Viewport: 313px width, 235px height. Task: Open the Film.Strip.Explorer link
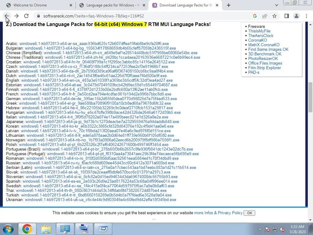click(264, 68)
